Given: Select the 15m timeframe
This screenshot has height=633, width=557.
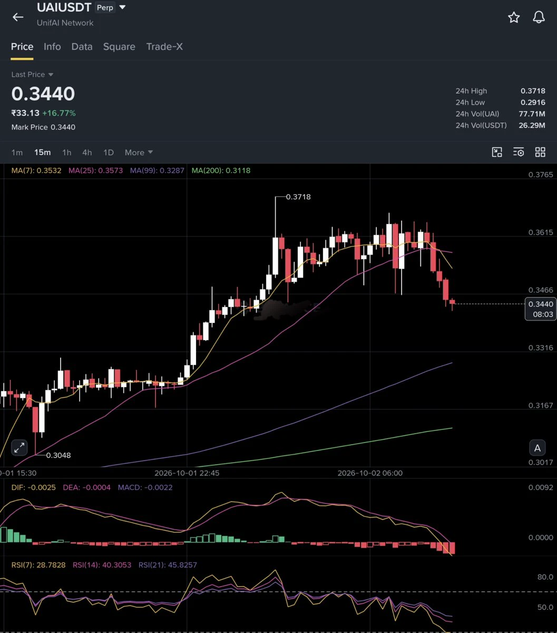Looking at the screenshot, I should (43, 152).
